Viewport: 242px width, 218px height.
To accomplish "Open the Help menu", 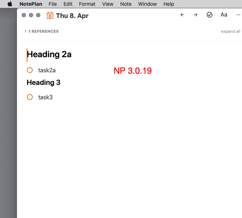I will [169, 4].
